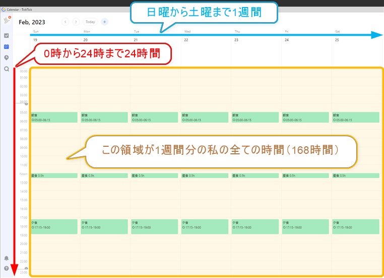Image resolution: width=384 pixels, height=278 pixels.
Task: Open Thursday lunch 0.5h event
Action: tap(255, 175)
